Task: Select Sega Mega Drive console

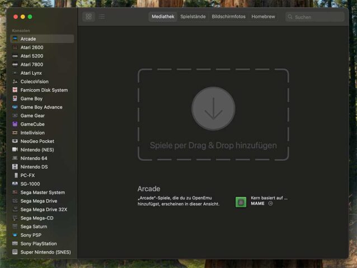Action: tap(43, 201)
